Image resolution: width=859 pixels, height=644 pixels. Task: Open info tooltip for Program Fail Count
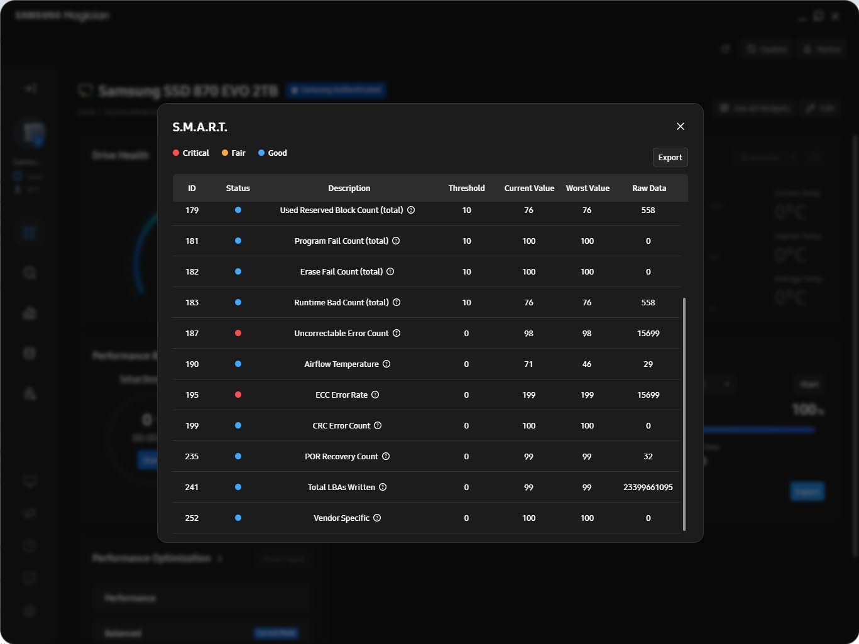(396, 241)
